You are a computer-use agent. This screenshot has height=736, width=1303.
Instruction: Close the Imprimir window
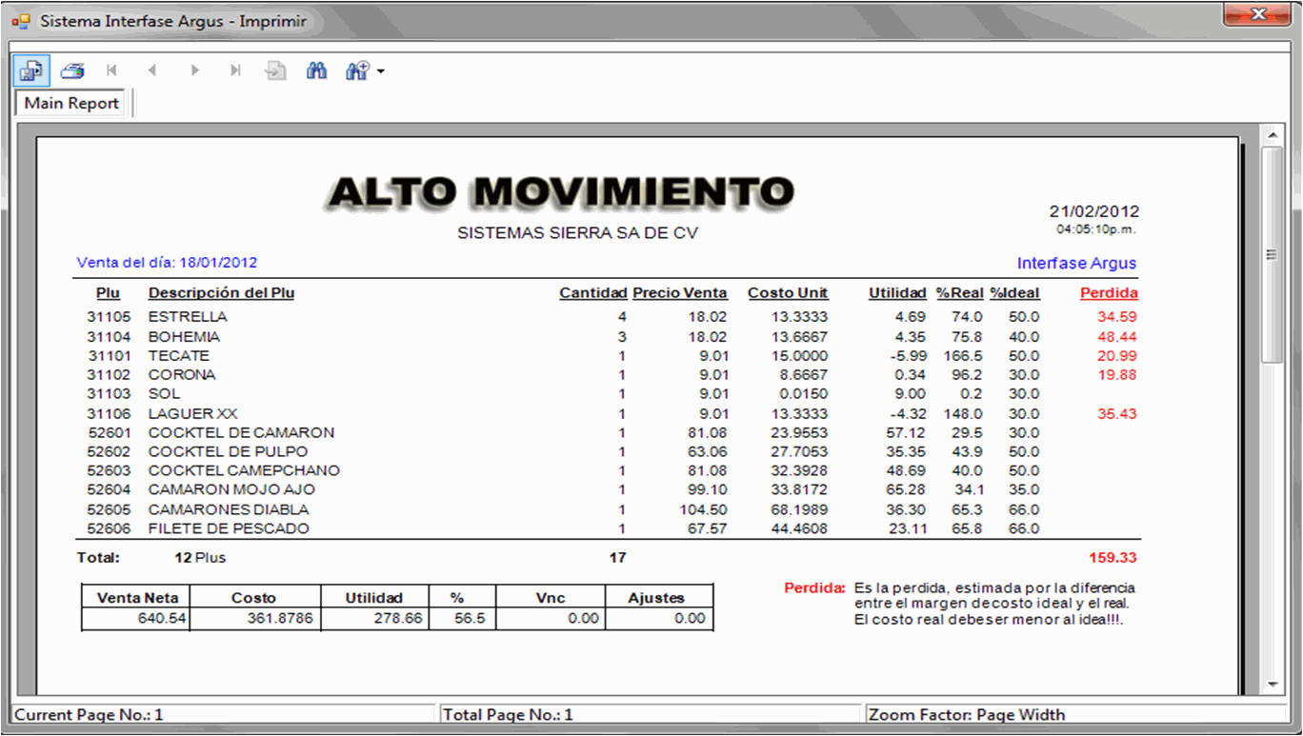(1257, 14)
